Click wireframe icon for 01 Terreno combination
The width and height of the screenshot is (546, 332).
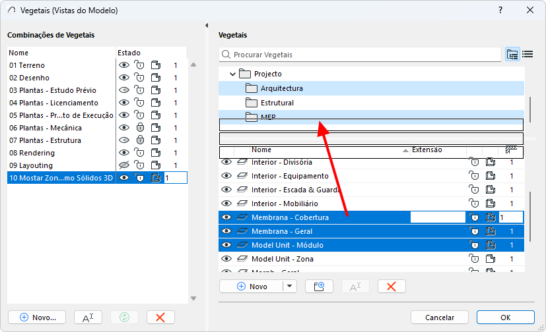coord(156,65)
